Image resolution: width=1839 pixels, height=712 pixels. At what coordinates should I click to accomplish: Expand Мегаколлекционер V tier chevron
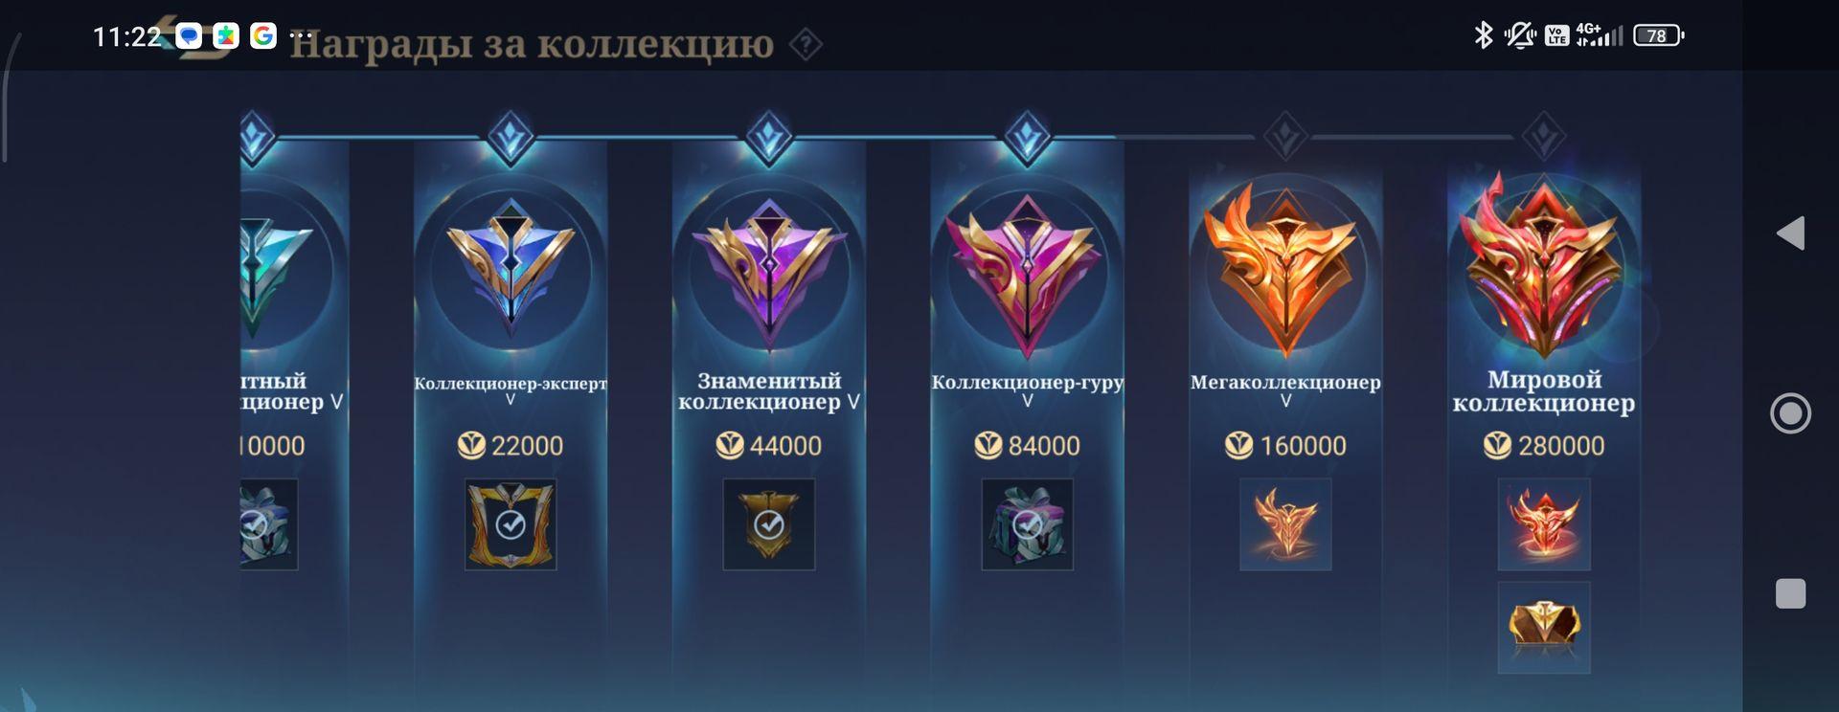(x=1285, y=401)
